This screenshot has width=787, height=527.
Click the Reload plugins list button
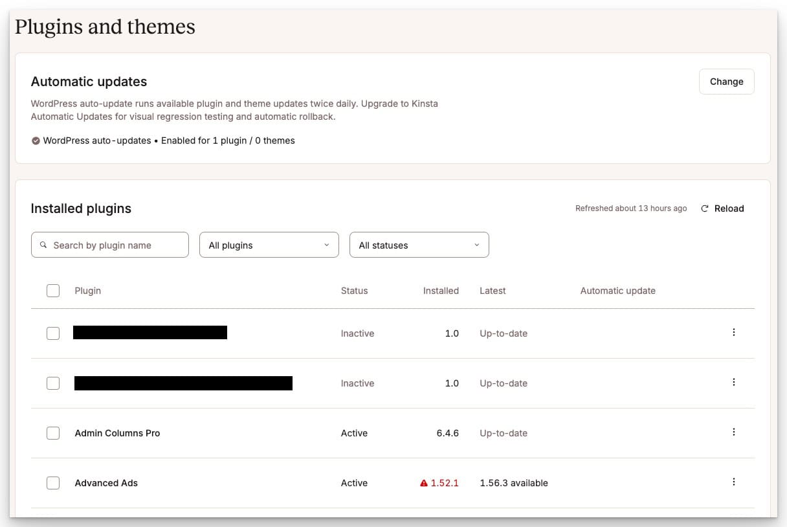[722, 208]
